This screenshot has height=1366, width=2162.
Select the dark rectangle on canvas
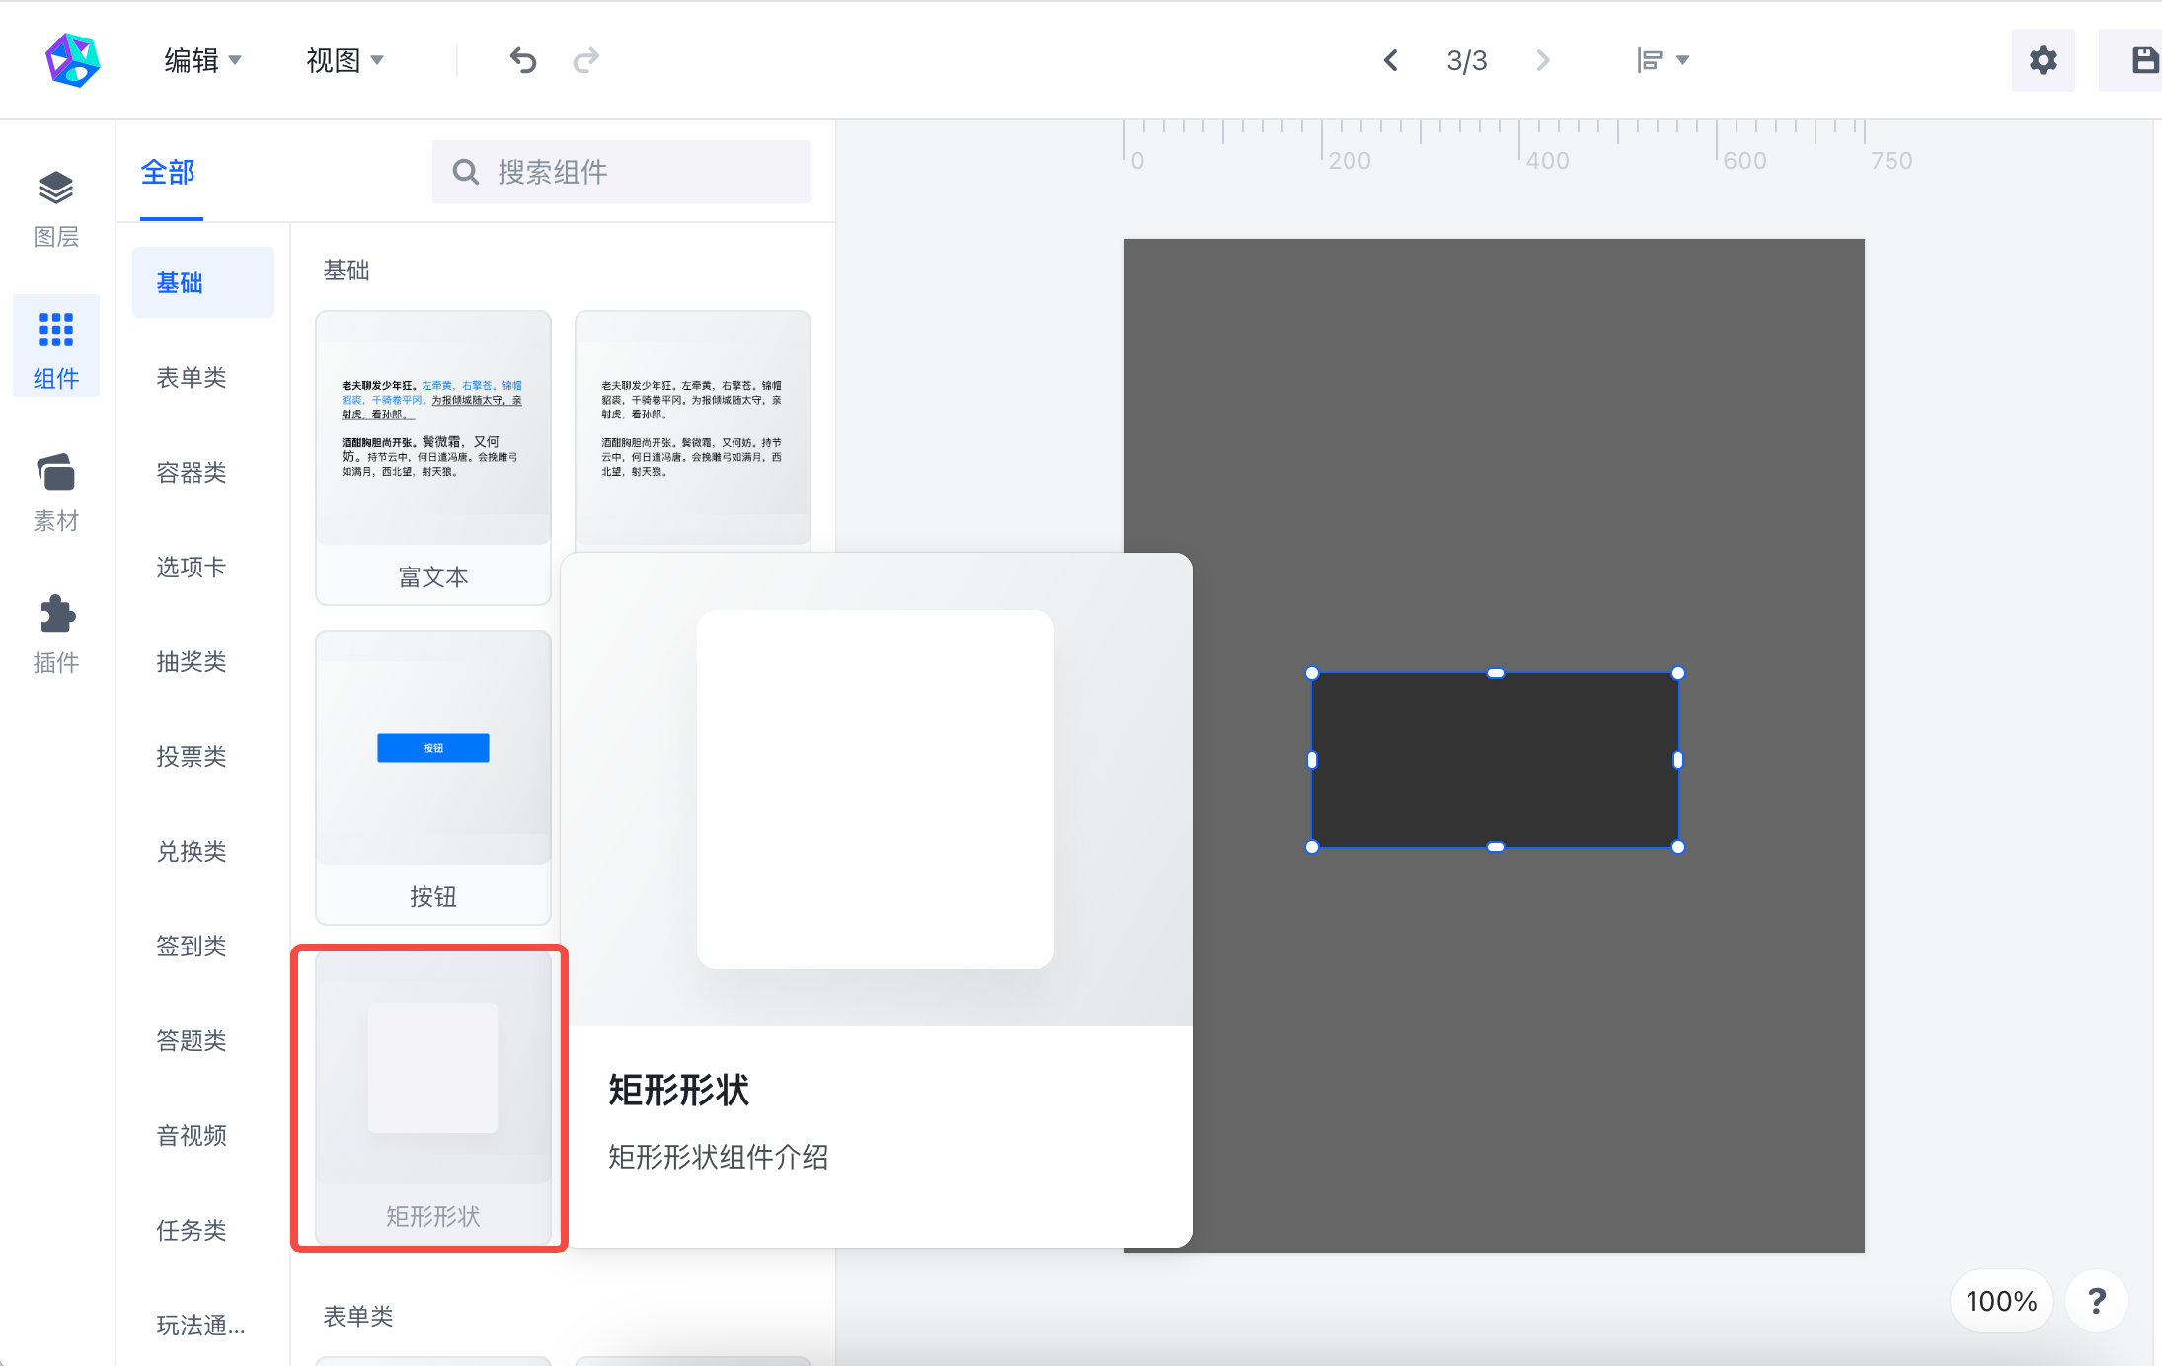1495,760
